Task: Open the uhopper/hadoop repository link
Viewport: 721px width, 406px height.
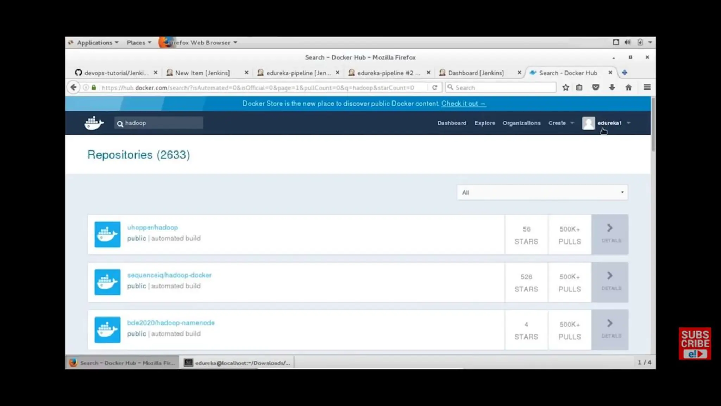Action: coord(152,228)
